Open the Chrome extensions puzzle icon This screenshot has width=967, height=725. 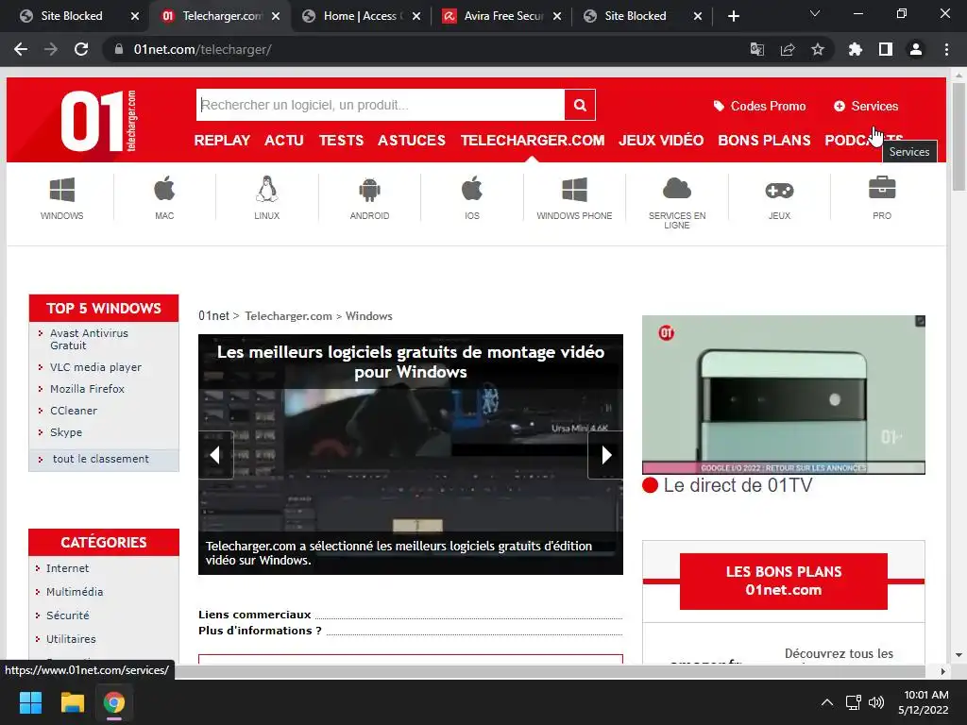point(856,49)
